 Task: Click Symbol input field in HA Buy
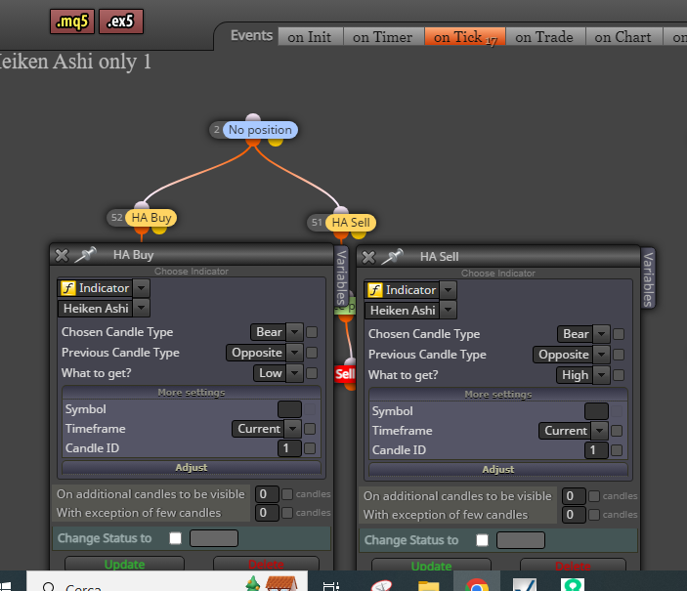(x=289, y=409)
